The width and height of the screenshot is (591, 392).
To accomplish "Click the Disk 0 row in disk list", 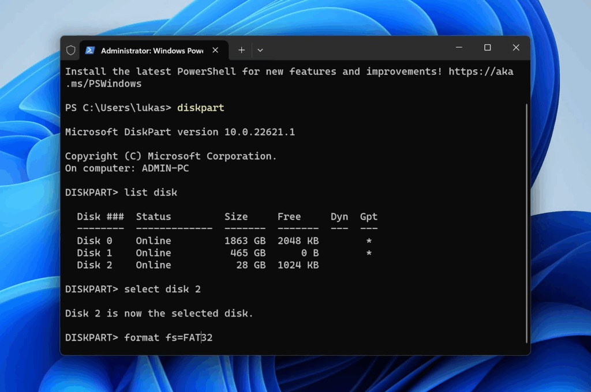I will pyautogui.click(x=197, y=241).
